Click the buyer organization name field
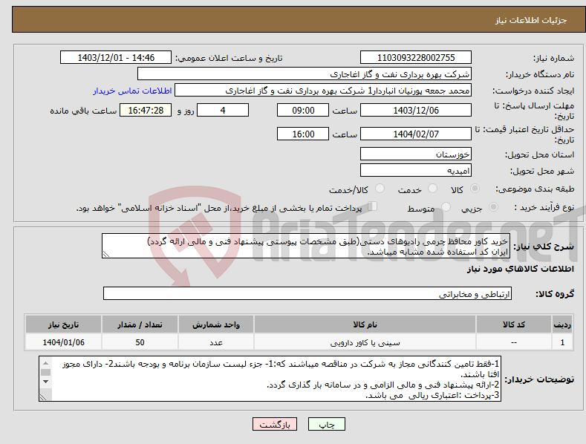The height and width of the screenshot is (444, 586). (305, 74)
